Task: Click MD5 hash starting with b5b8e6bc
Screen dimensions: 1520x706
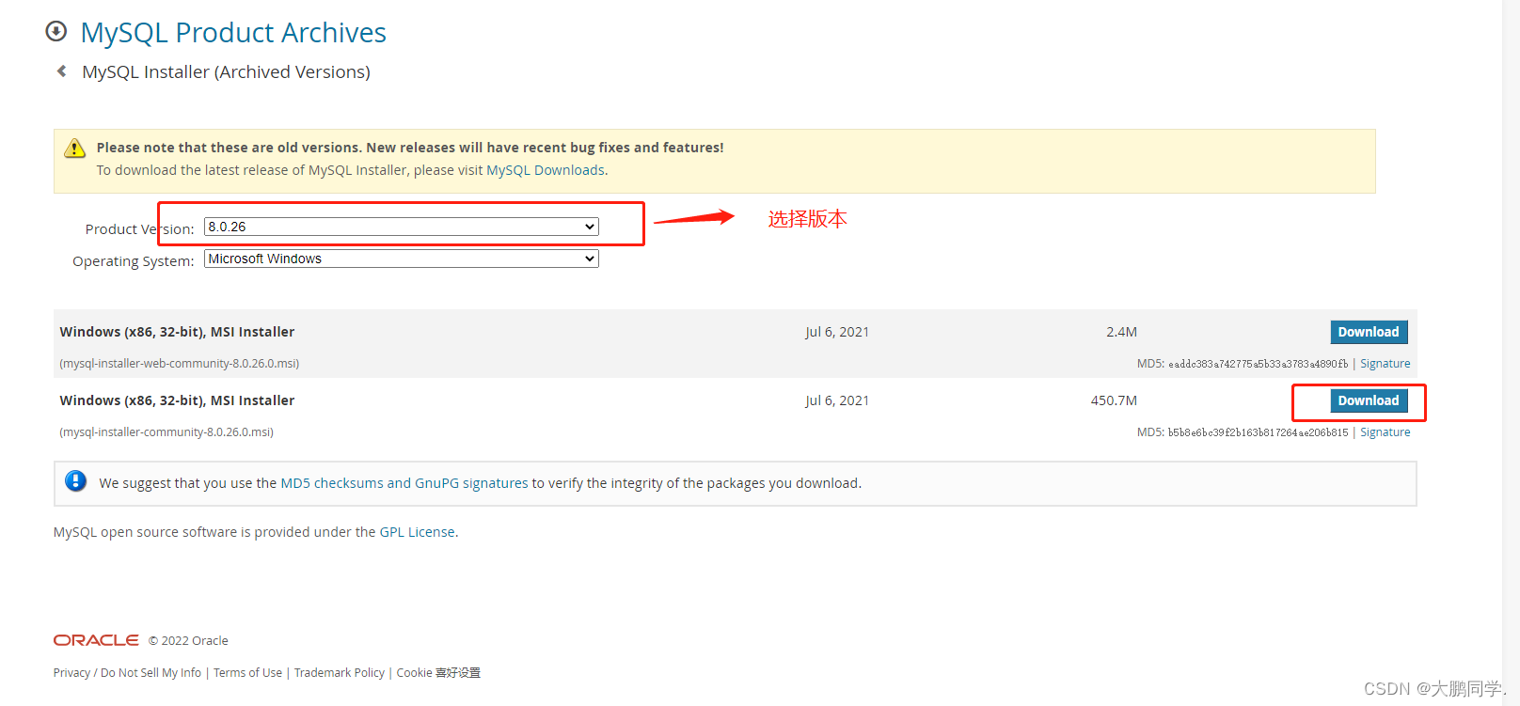Action: (x=1258, y=432)
